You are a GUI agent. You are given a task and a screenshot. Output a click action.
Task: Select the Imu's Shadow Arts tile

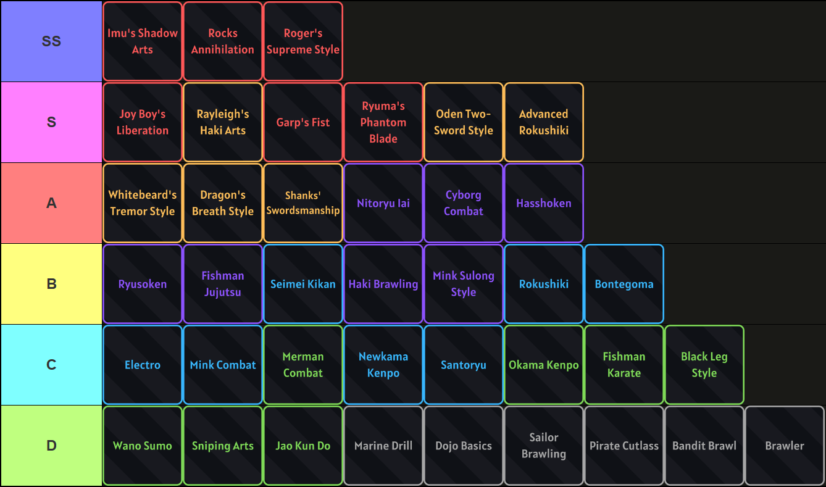tap(142, 41)
